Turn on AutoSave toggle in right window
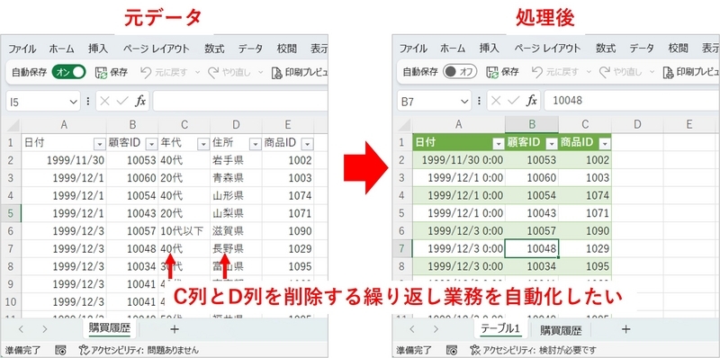The width and height of the screenshot is (720, 358). [460, 72]
